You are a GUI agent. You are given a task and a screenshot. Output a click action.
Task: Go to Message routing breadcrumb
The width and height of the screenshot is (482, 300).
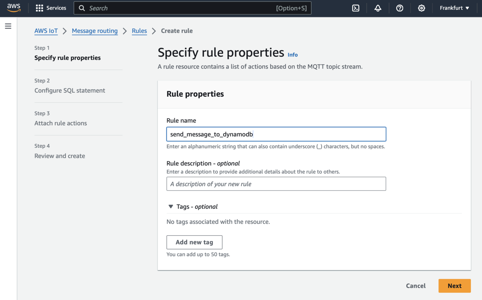[x=95, y=31]
